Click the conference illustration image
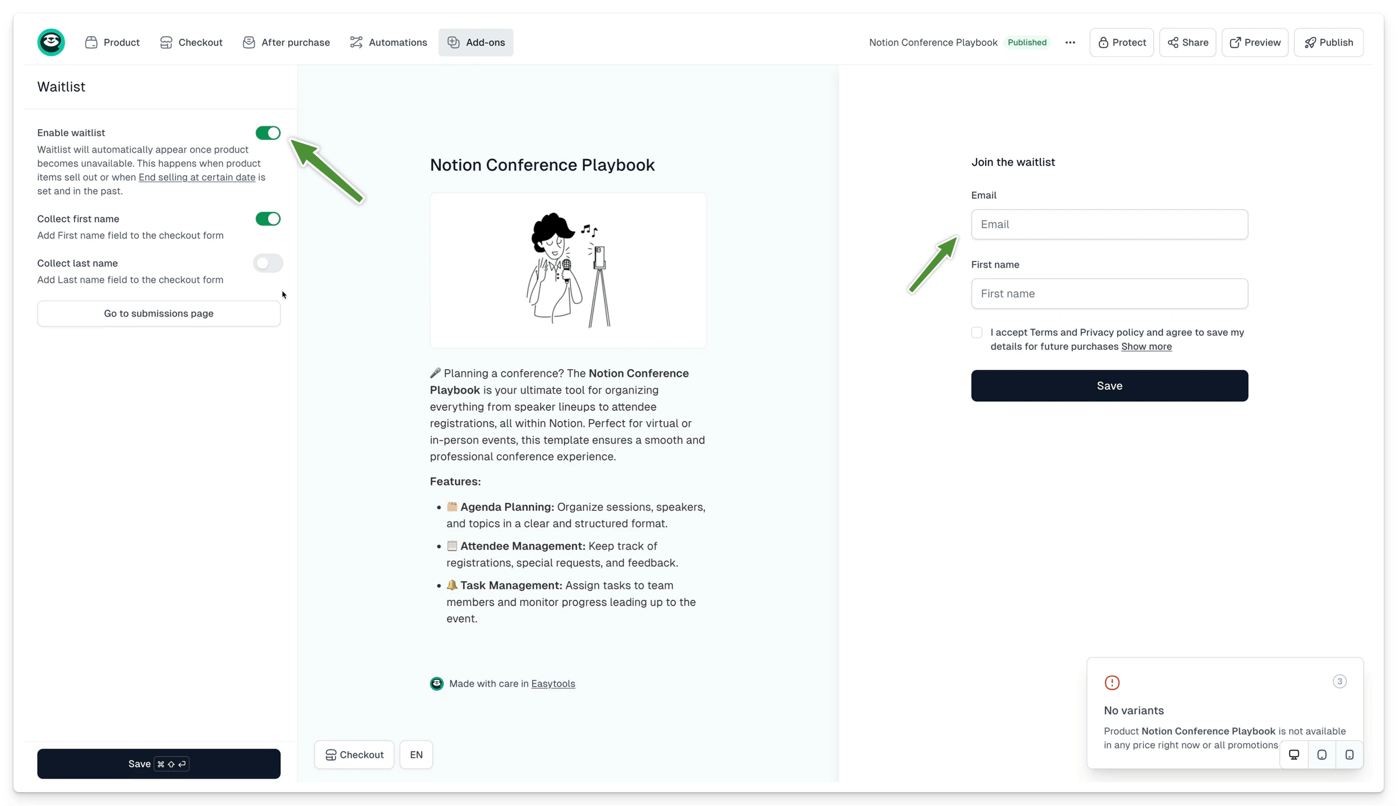The height and width of the screenshot is (806, 1398). (568, 271)
